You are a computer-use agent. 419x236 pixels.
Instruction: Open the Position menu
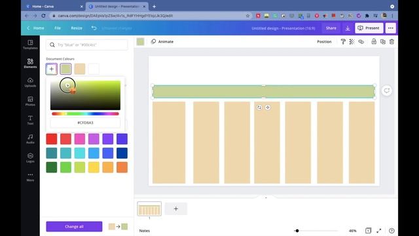click(324, 42)
